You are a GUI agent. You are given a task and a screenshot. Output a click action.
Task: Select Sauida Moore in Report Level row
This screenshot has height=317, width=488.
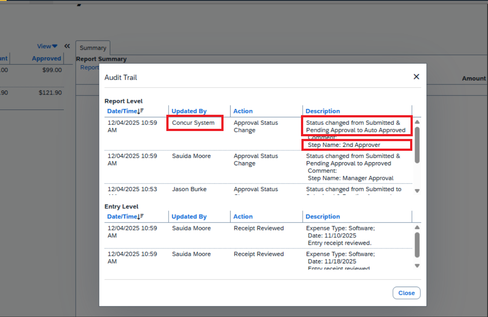pyautogui.click(x=191, y=156)
